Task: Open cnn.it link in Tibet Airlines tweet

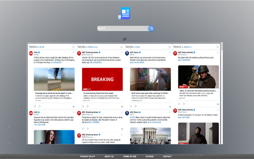Action: pos(56,62)
